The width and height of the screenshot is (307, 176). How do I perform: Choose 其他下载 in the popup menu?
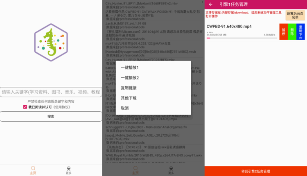(129, 98)
